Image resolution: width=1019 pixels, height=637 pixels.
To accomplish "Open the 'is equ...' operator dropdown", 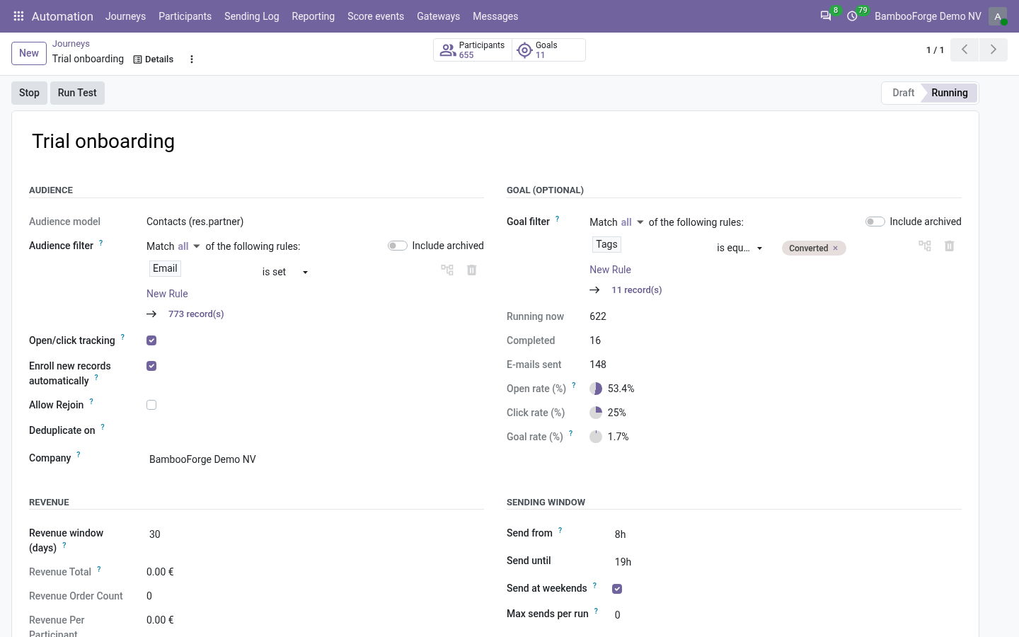I will click(739, 248).
